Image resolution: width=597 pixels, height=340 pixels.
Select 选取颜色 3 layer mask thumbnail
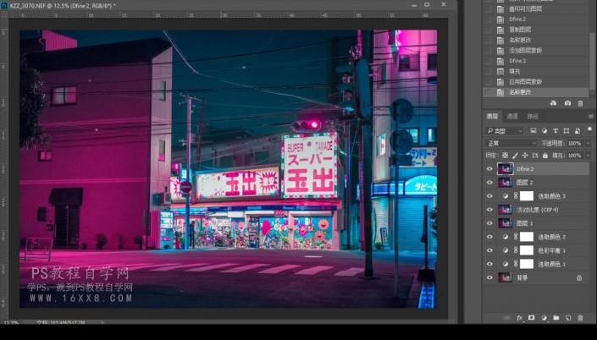pos(527,196)
